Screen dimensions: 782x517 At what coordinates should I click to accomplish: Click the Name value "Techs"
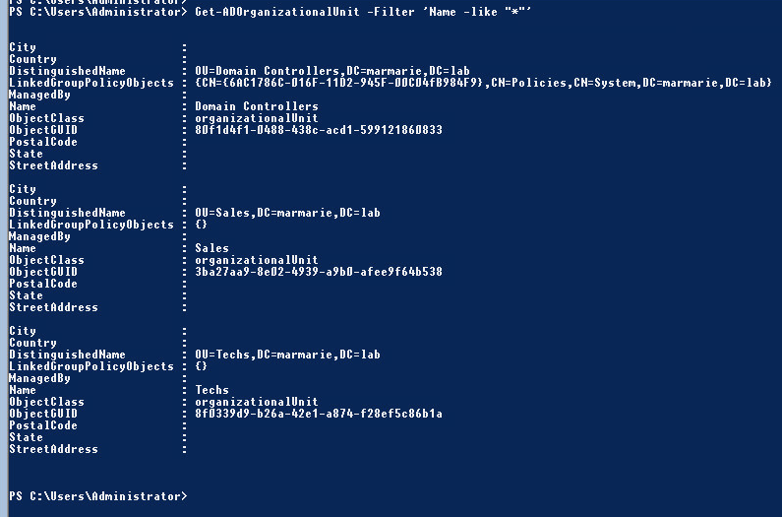pyautogui.click(x=212, y=390)
